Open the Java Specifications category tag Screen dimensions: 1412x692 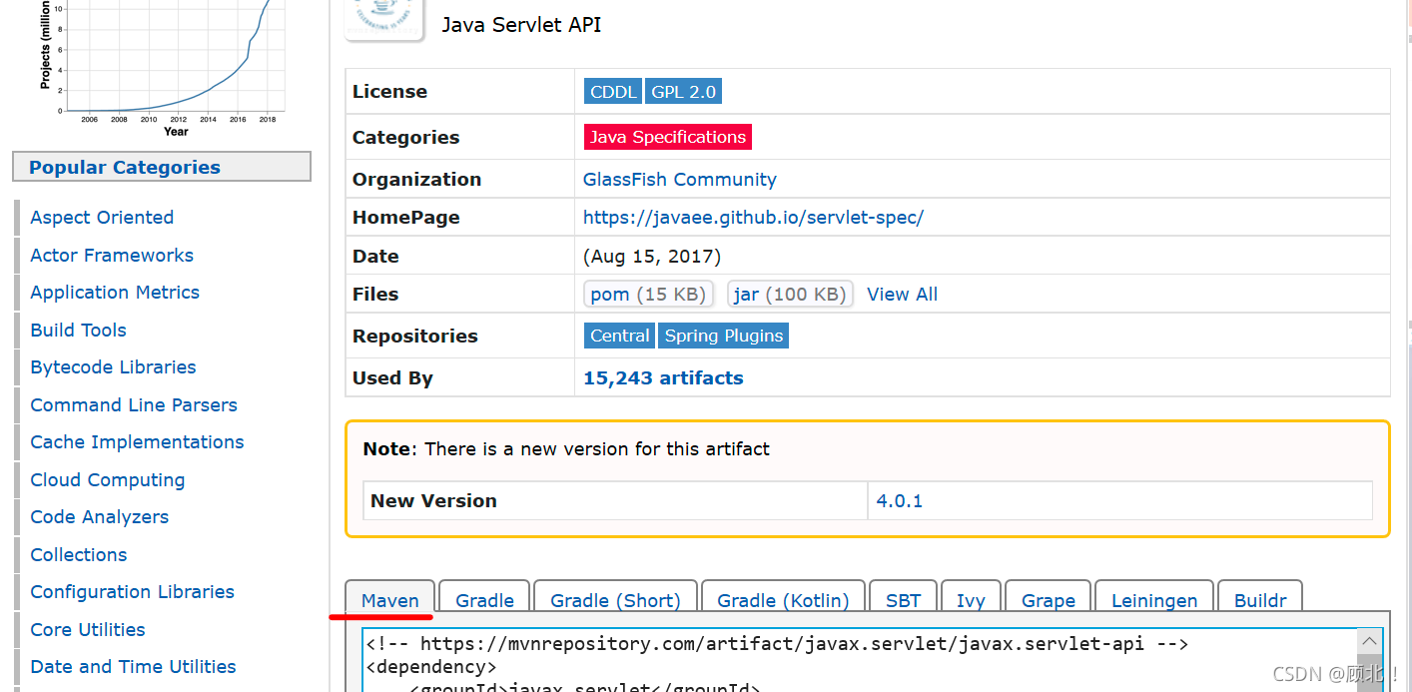click(x=667, y=137)
